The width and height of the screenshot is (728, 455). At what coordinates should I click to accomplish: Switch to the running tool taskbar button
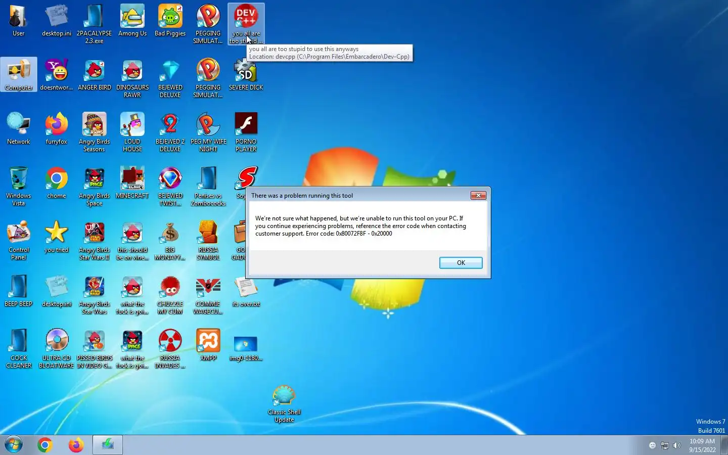click(x=108, y=445)
